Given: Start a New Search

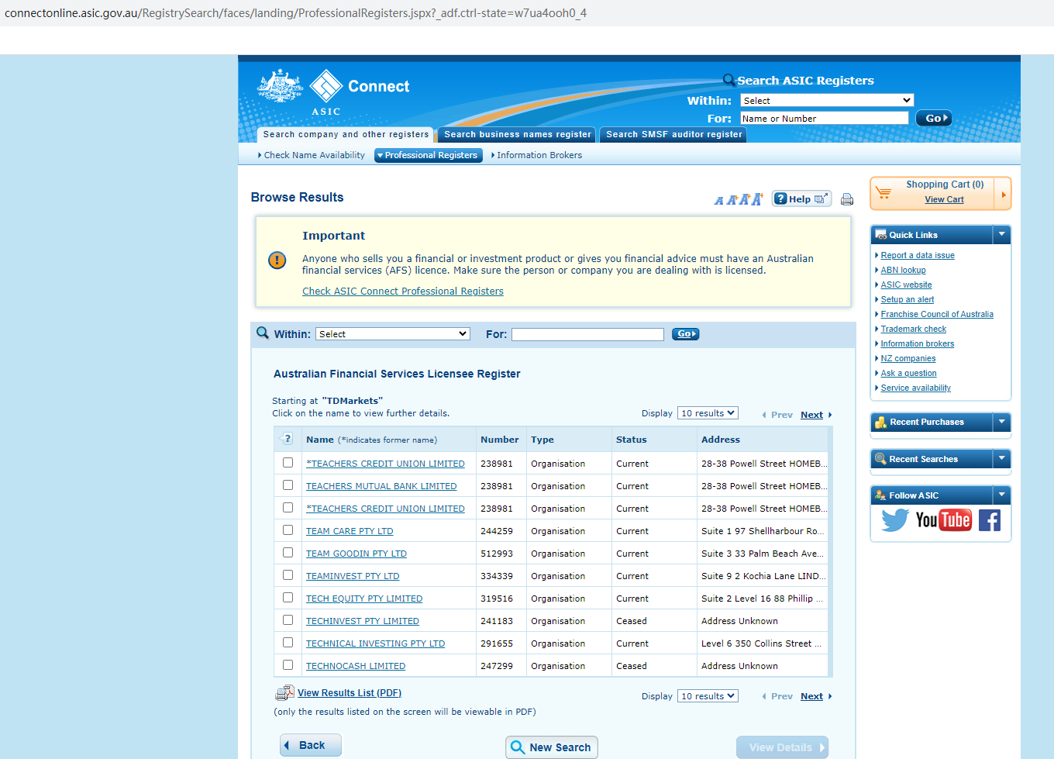Looking at the screenshot, I should (552, 747).
